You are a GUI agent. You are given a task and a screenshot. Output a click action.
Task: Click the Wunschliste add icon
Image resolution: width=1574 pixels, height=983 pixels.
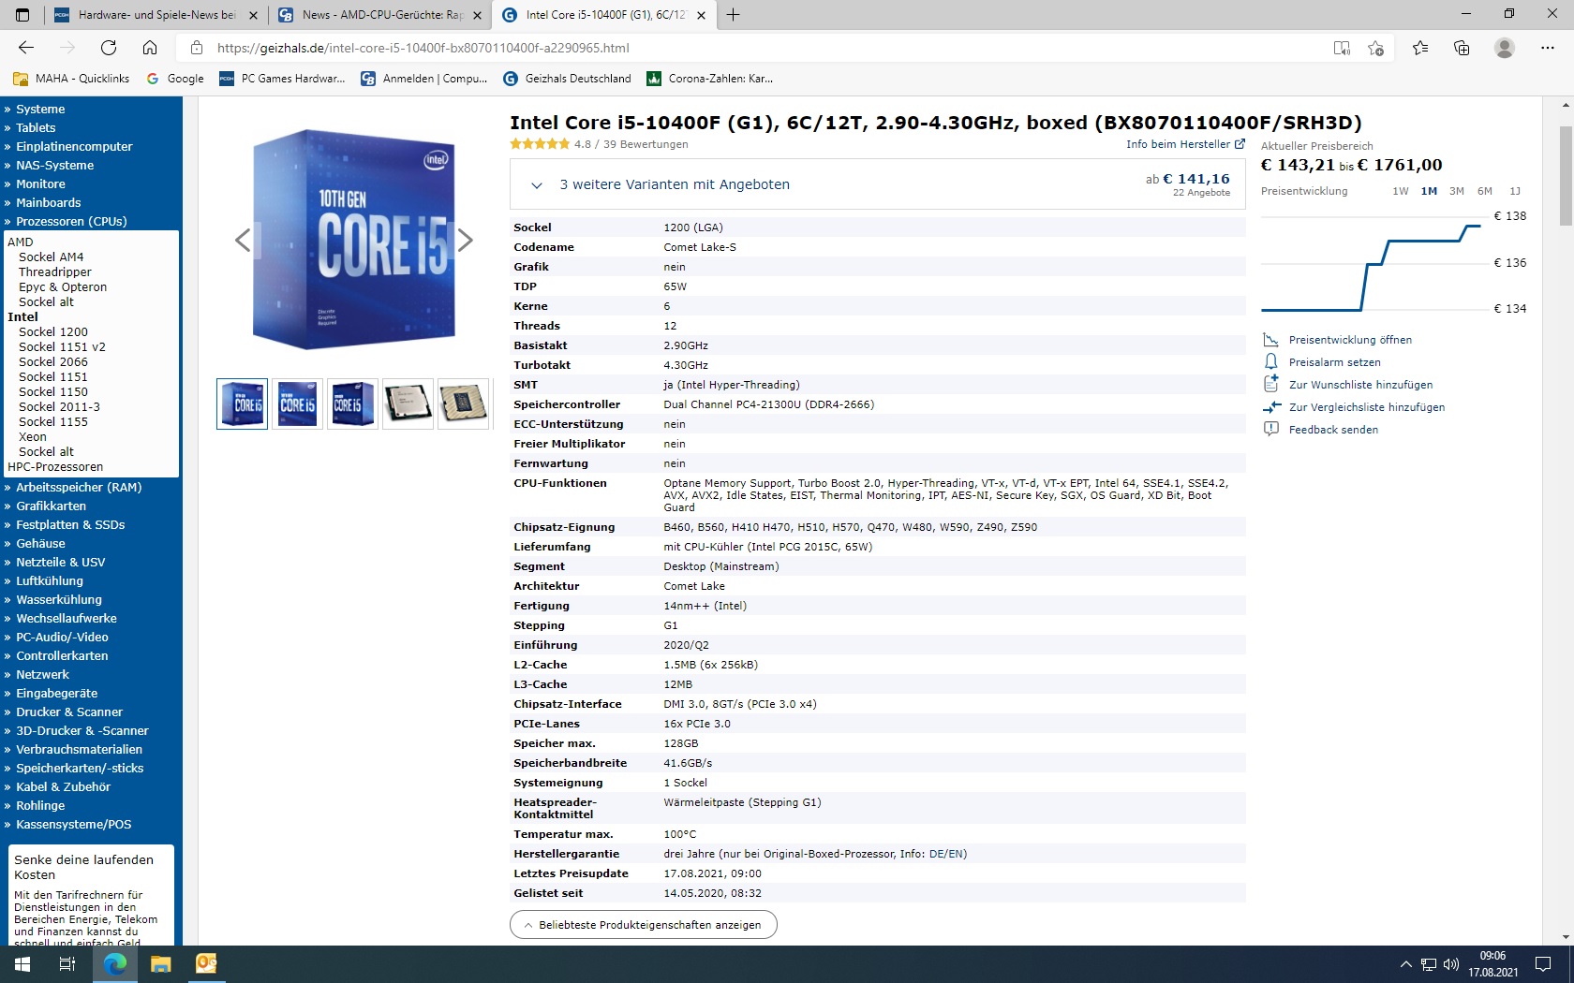click(x=1271, y=384)
